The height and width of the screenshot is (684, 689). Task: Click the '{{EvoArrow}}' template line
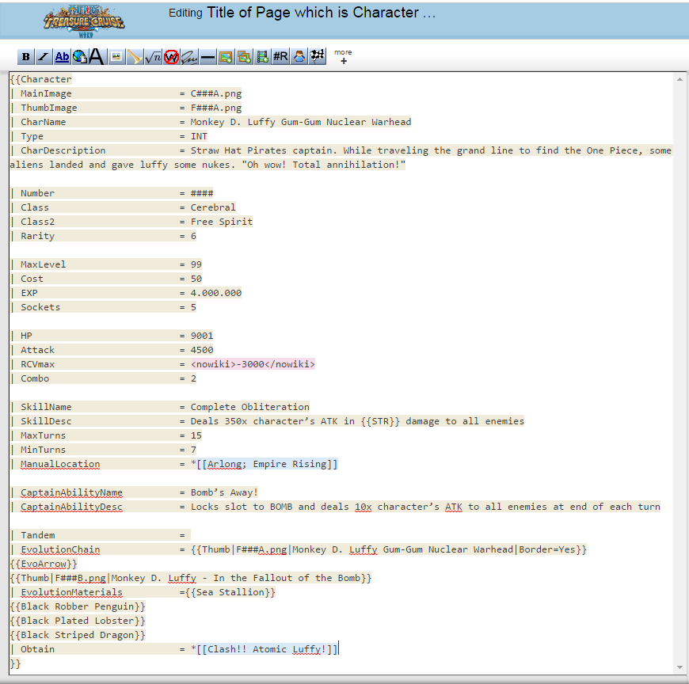tap(44, 564)
